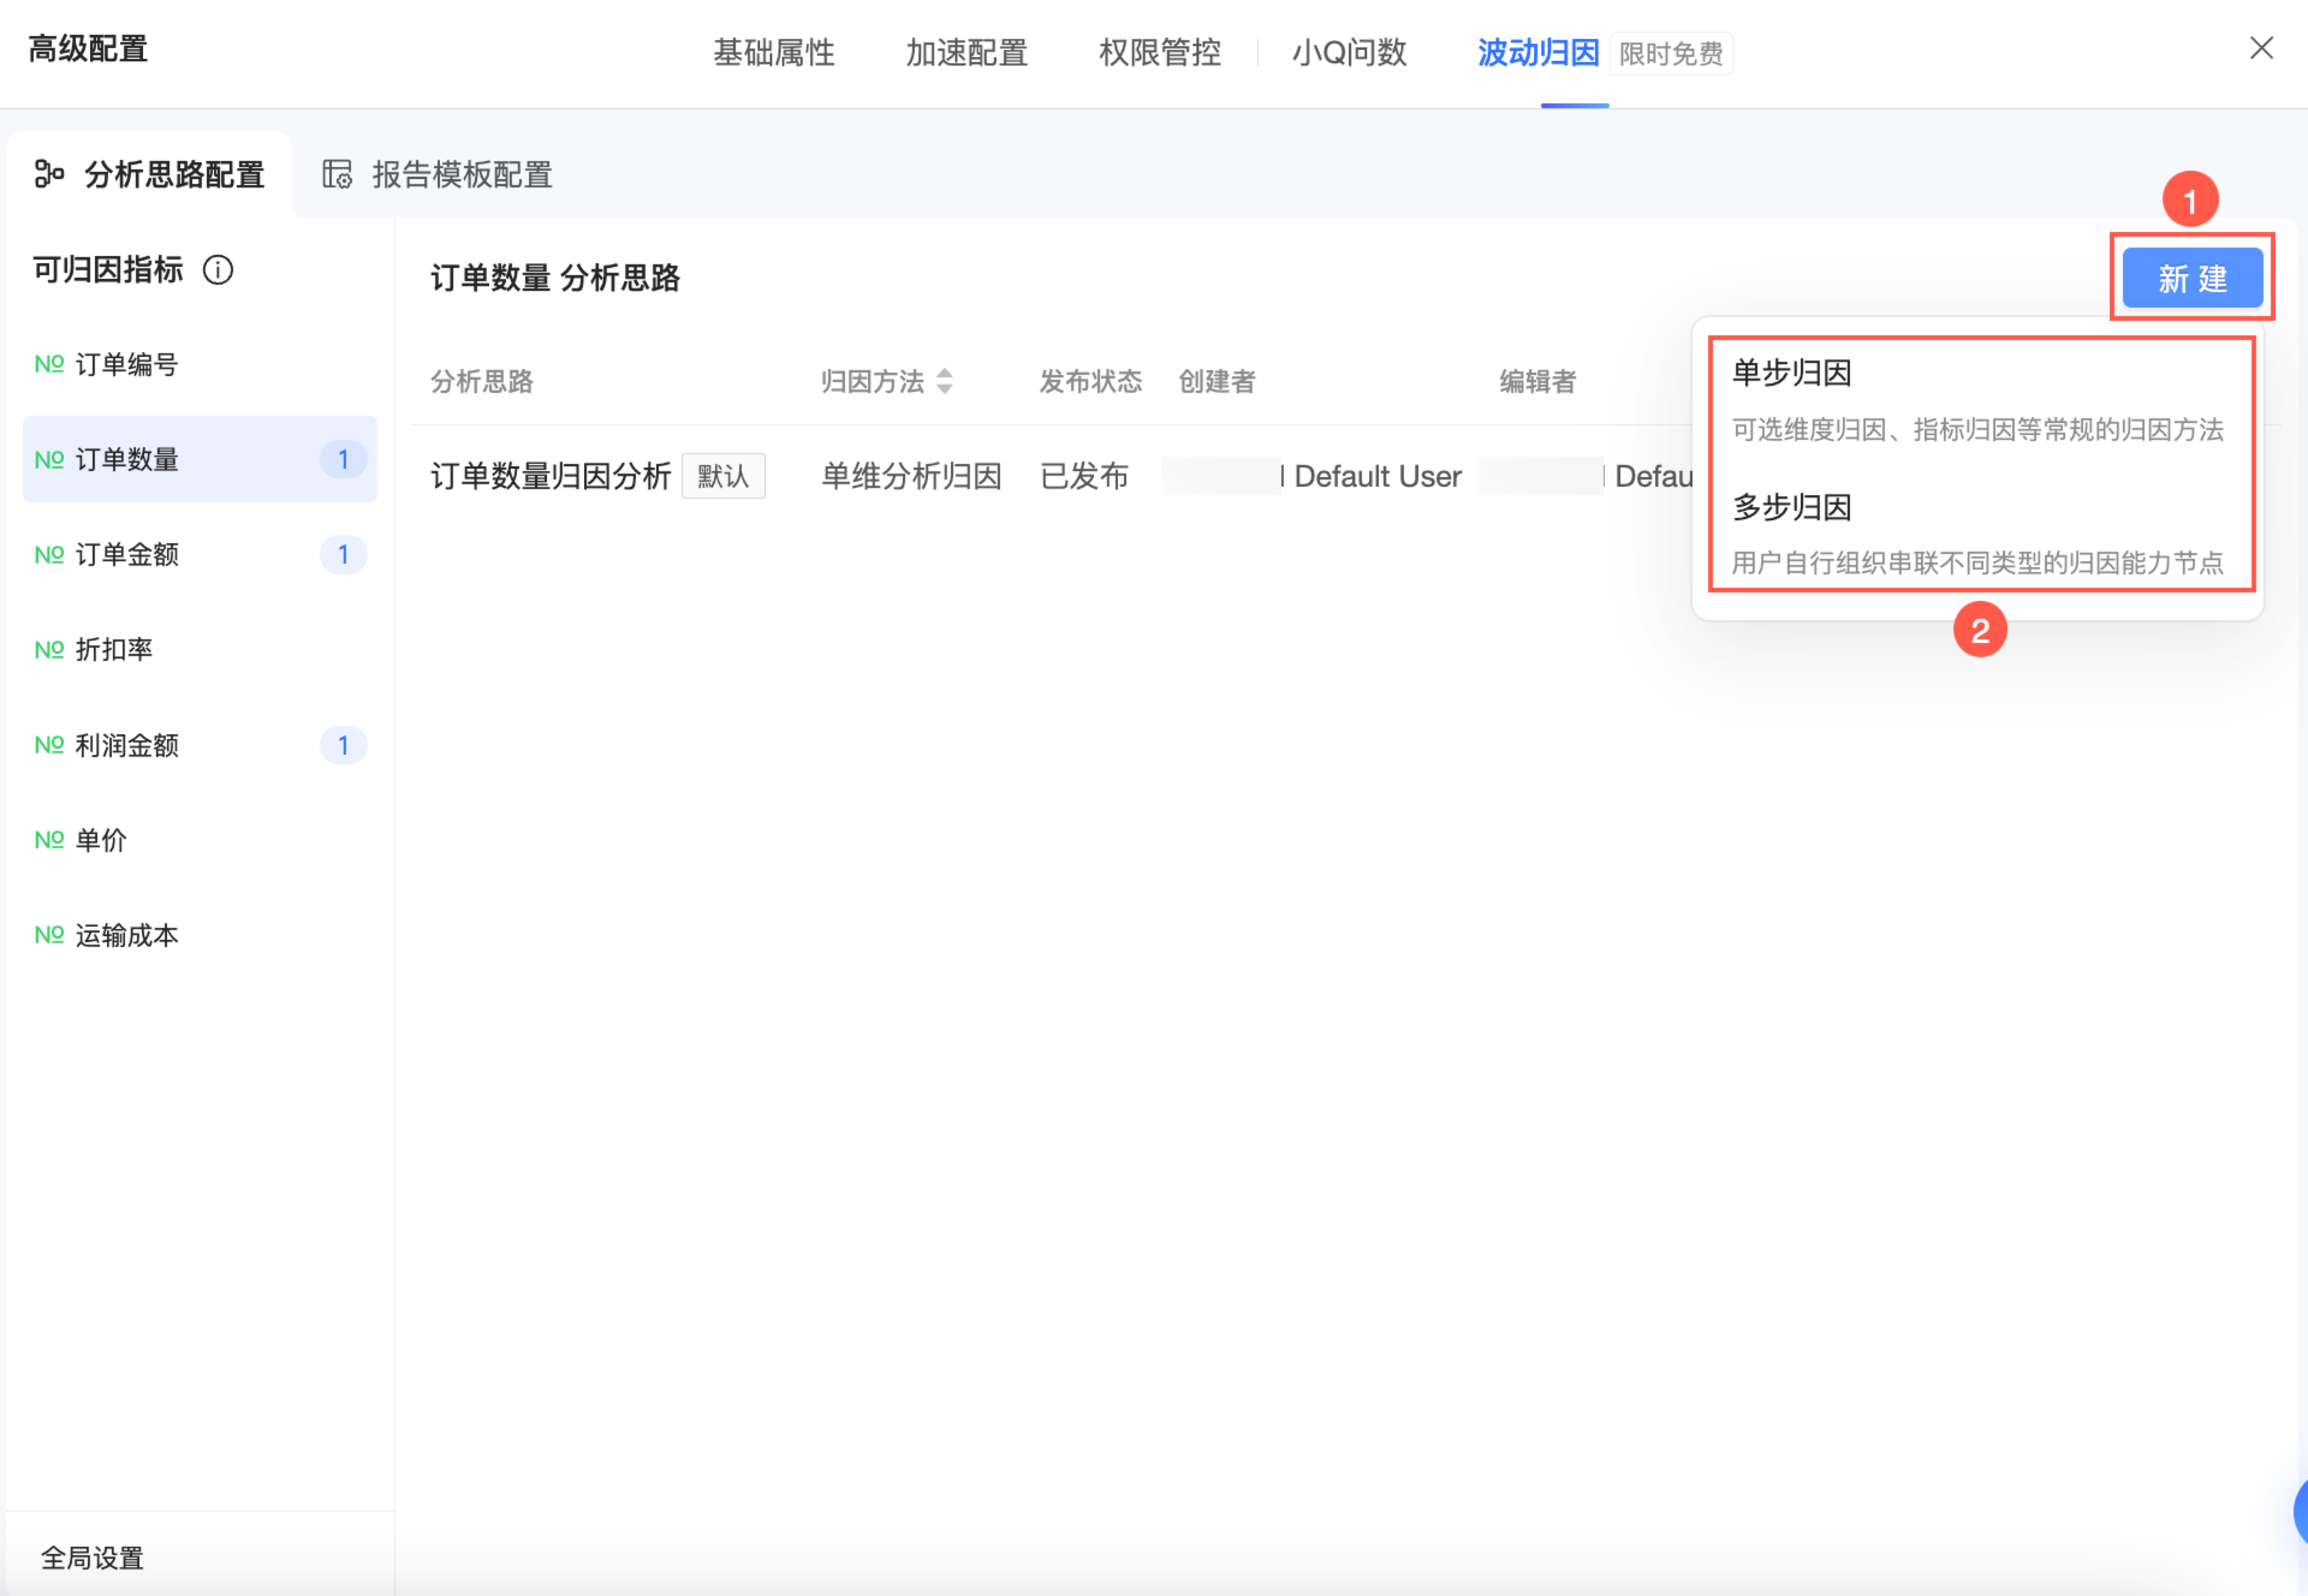
Task: Click the close X in the top right
Action: click(2261, 48)
